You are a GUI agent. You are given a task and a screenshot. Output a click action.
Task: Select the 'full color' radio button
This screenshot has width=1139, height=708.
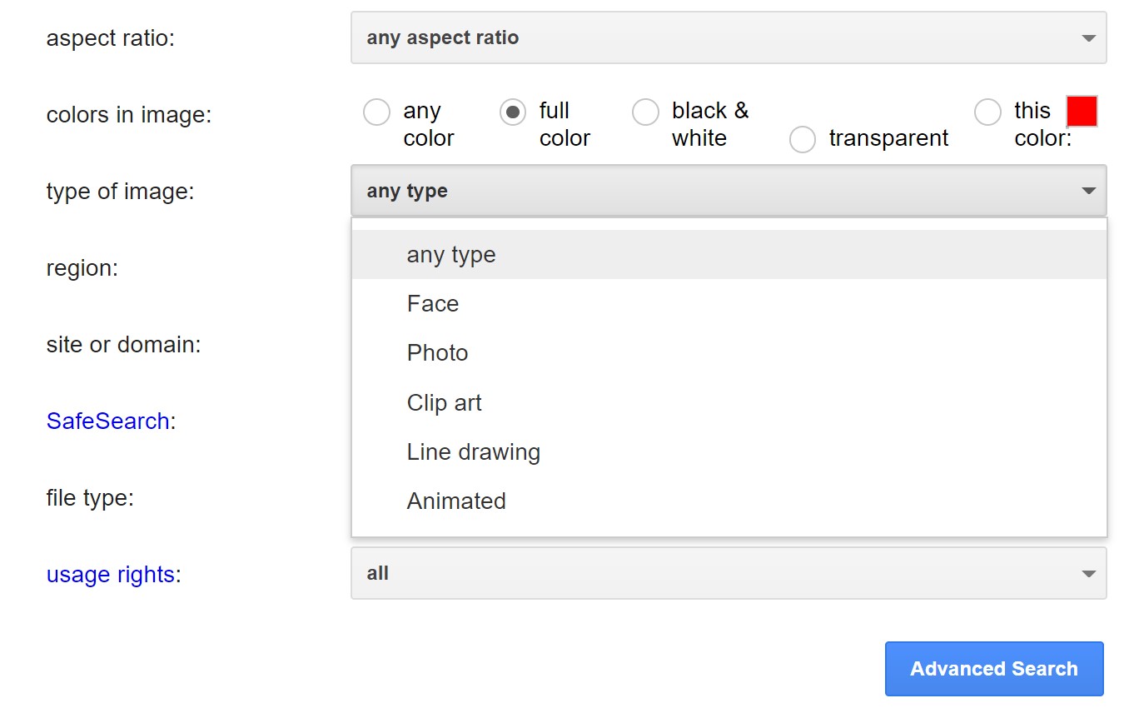pyautogui.click(x=513, y=112)
